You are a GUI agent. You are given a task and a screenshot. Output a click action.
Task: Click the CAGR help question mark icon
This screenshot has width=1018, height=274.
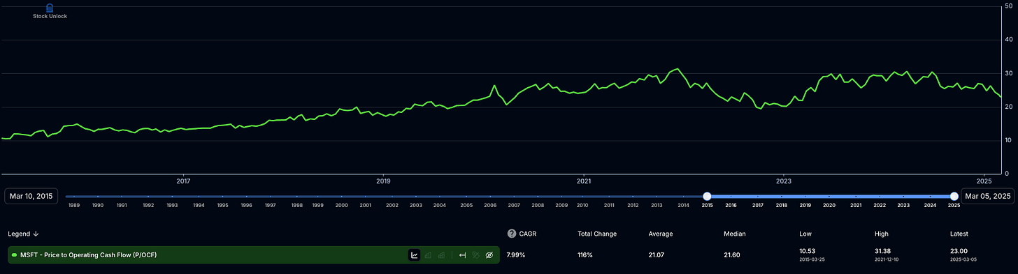(512, 234)
